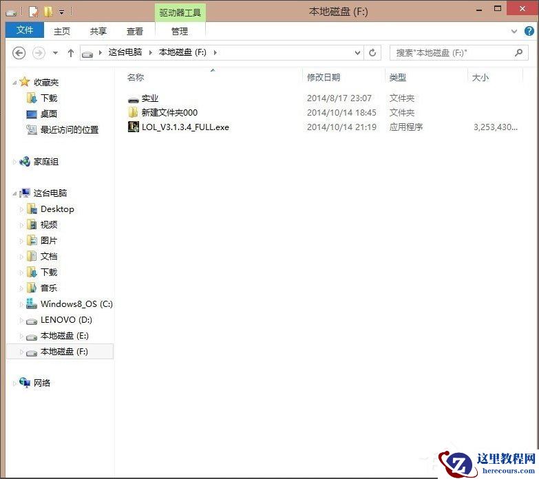Collapse the 这台电脑 tree node
This screenshot has width=539, height=479.
[x=14, y=193]
